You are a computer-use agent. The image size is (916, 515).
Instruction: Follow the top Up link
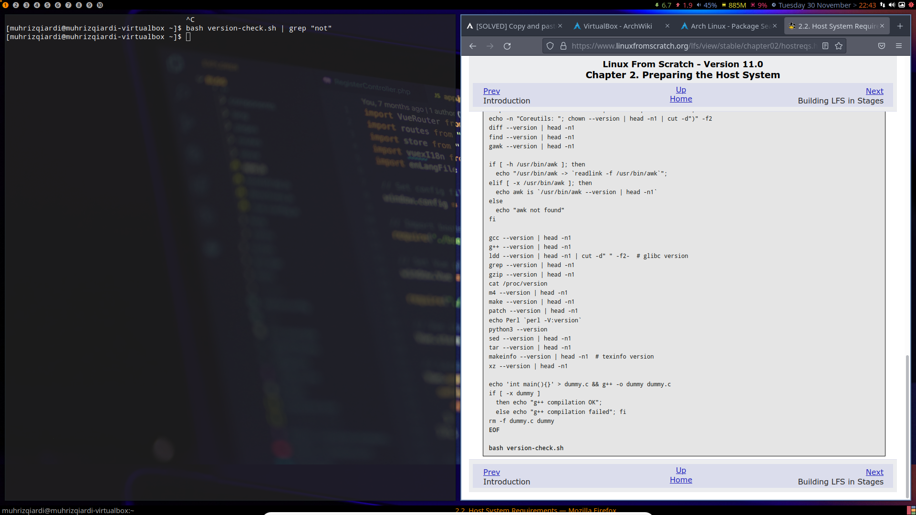pos(681,90)
